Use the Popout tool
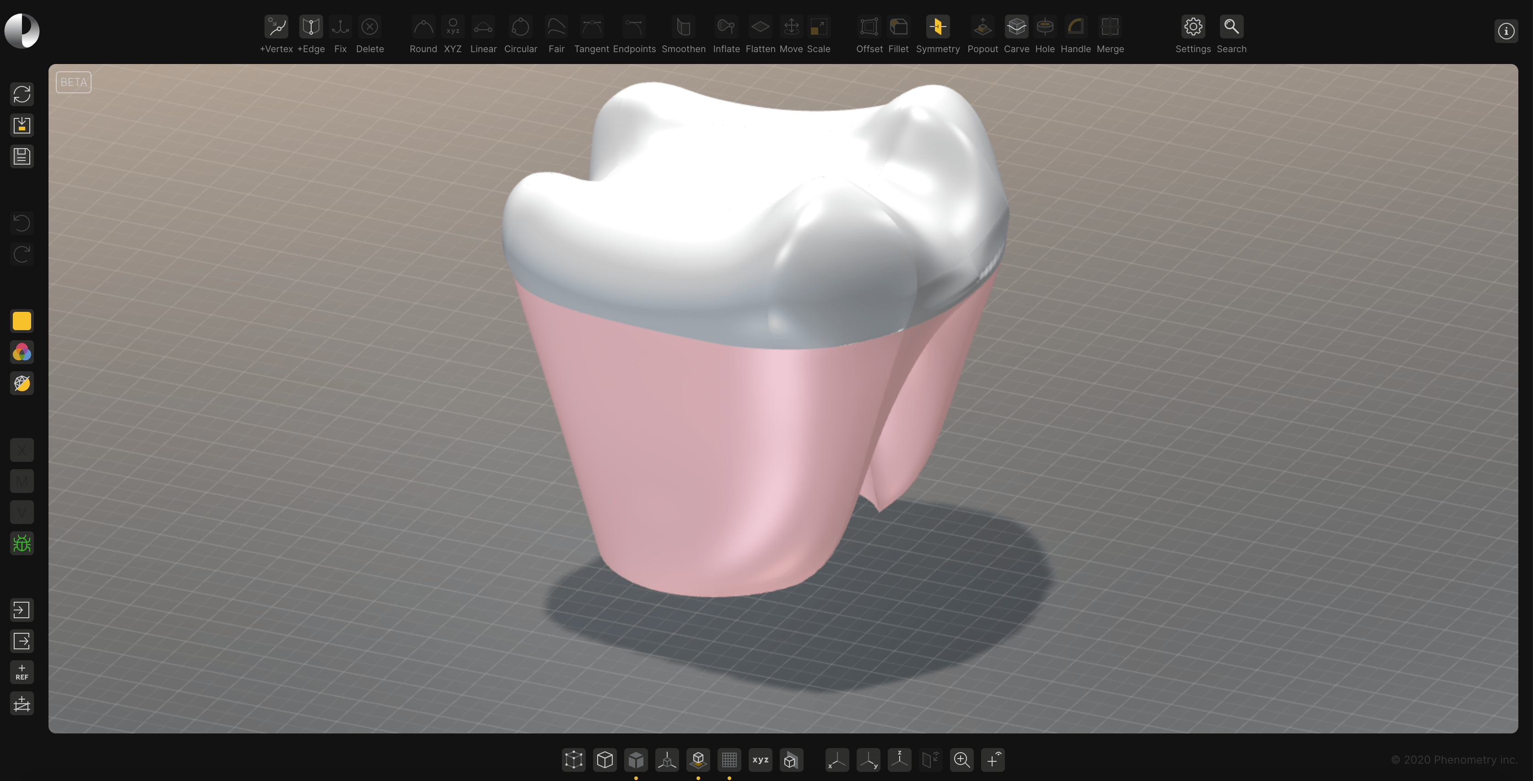This screenshot has width=1533, height=781. (x=982, y=27)
